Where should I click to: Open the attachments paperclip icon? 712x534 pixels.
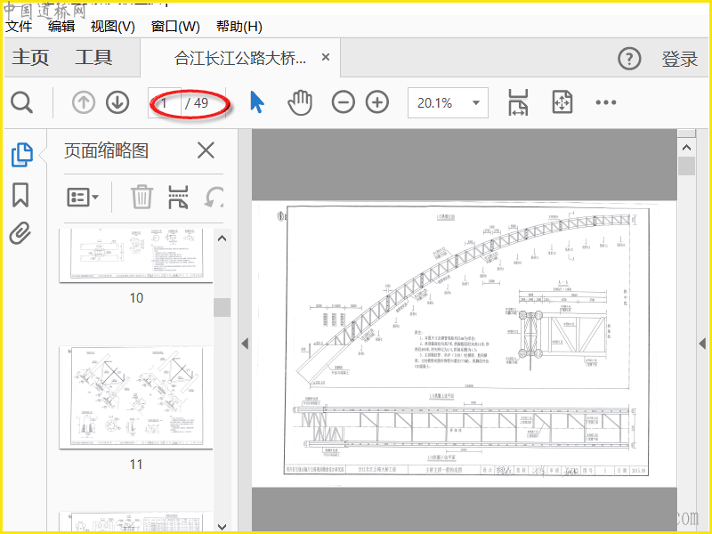pyautogui.click(x=20, y=233)
